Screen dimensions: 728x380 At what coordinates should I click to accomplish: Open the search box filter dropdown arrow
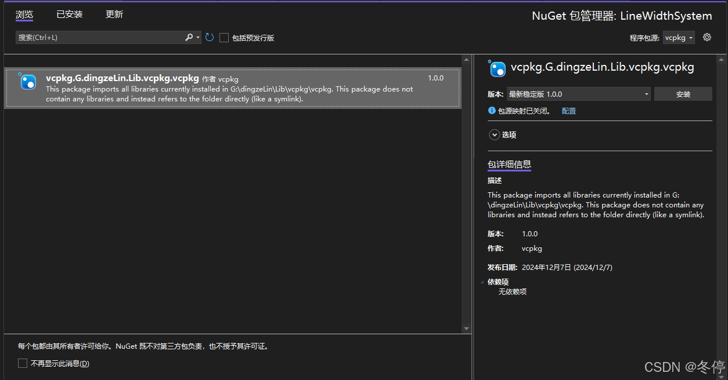point(197,37)
